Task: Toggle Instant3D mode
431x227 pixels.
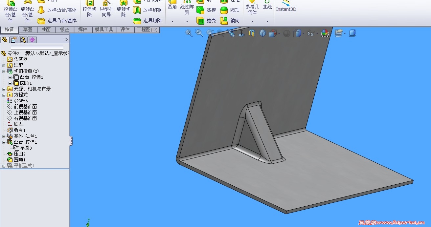Action: [x=286, y=6]
